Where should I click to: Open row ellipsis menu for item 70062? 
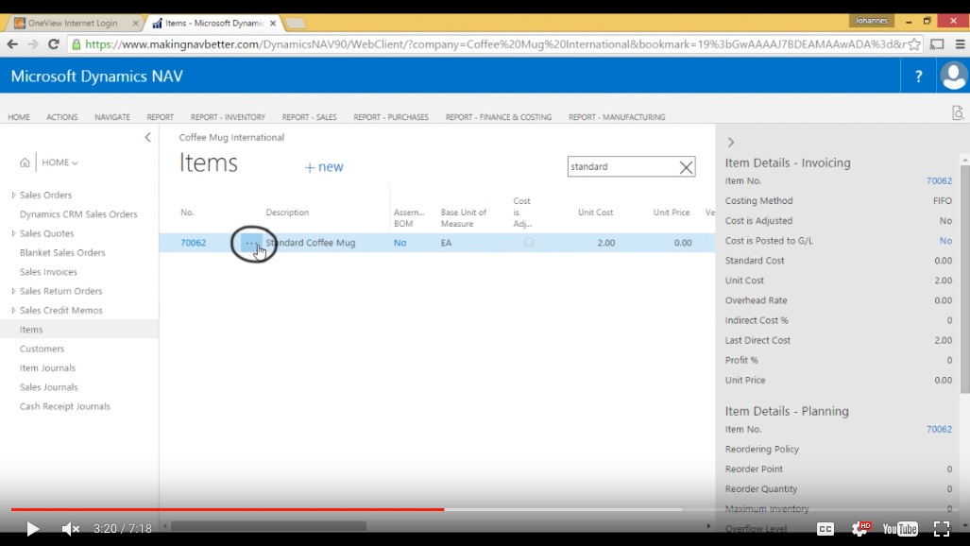tap(250, 244)
